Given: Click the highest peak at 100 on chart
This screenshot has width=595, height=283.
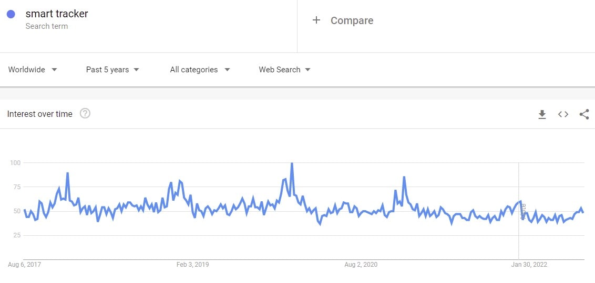Looking at the screenshot, I should [292, 164].
